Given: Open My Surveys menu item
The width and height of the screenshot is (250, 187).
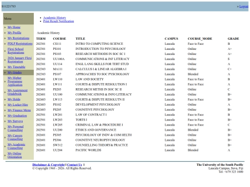Looking at the screenshot, I should coord(15,121).
